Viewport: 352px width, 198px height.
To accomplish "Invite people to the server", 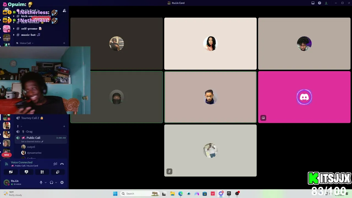I will (64, 11).
